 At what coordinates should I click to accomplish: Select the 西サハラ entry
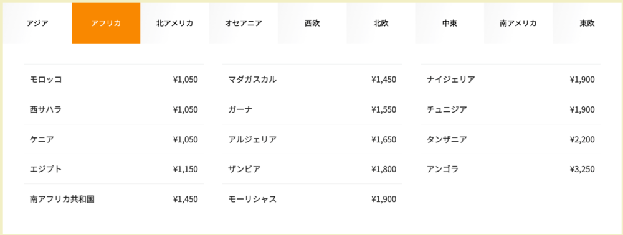pyautogui.click(x=113, y=109)
